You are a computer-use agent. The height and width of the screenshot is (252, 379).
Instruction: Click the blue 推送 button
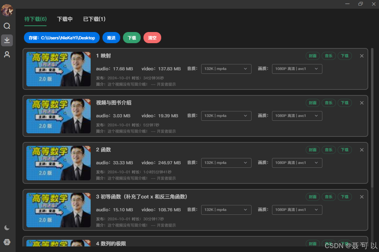[111, 38]
